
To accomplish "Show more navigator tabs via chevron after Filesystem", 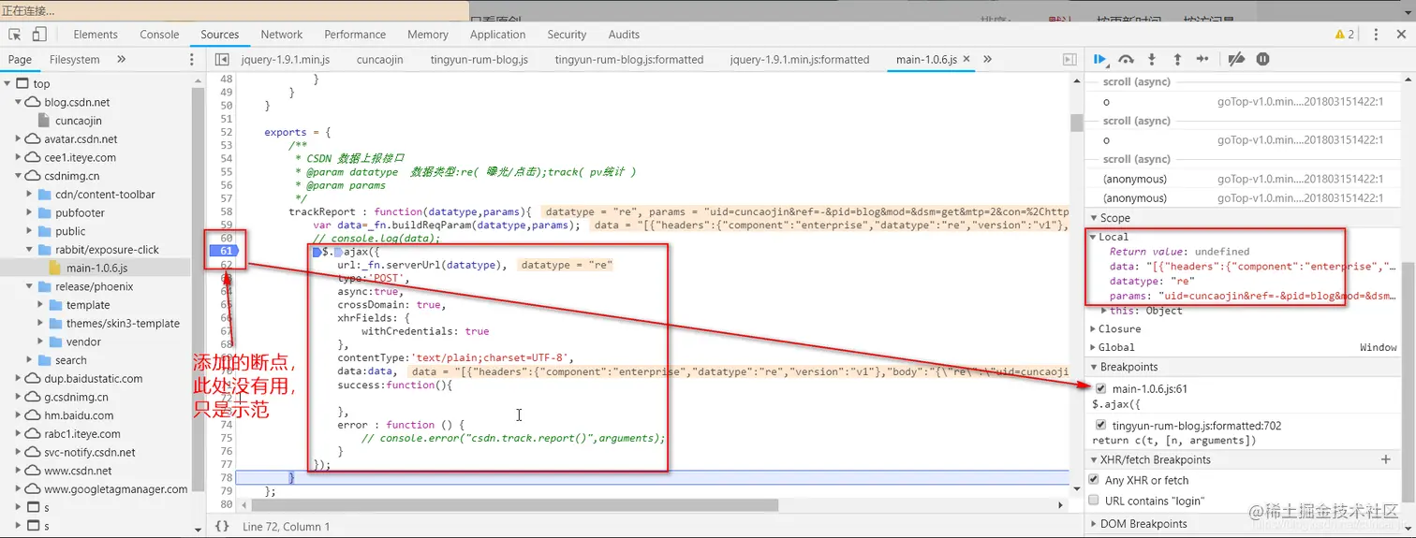I will pos(121,59).
